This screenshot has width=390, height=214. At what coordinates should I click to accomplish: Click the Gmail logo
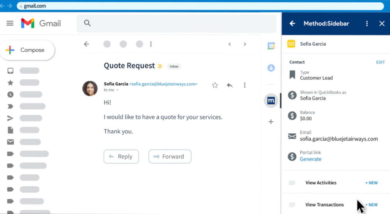(41, 24)
